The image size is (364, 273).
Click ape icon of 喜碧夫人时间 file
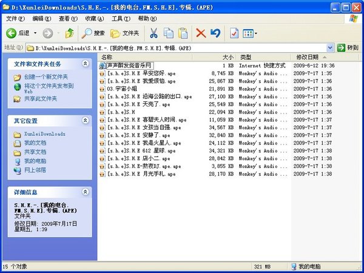point(103,120)
